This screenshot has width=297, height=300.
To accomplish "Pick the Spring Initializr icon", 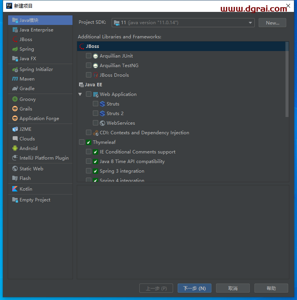I will coord(15,69).
